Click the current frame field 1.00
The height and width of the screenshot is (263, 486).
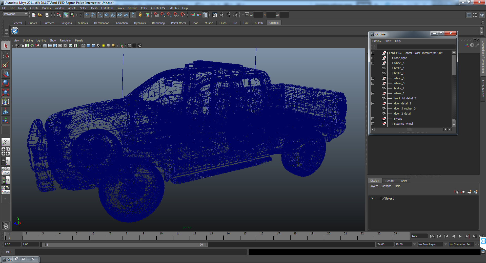coord(419,236)
